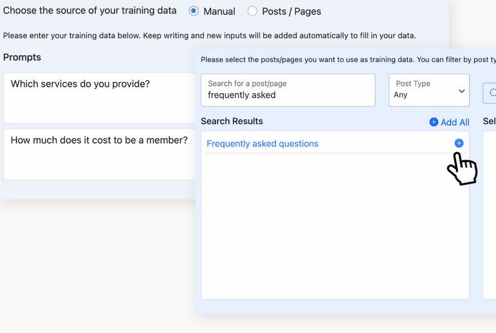Click the typed "frequently asked" search text
The image size is (496, 333).
coord(241,95)
